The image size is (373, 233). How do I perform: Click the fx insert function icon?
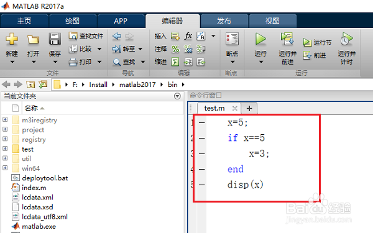click(188, 36)
